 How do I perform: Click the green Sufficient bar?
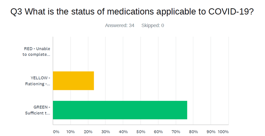[x=120, y=110]
